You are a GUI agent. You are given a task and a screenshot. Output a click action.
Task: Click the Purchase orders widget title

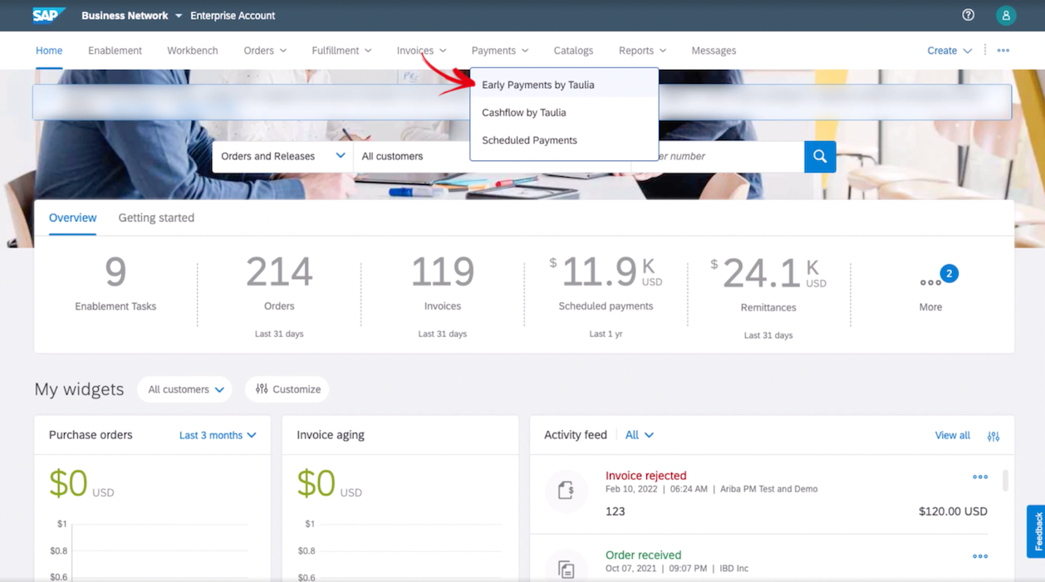[91, 435]
